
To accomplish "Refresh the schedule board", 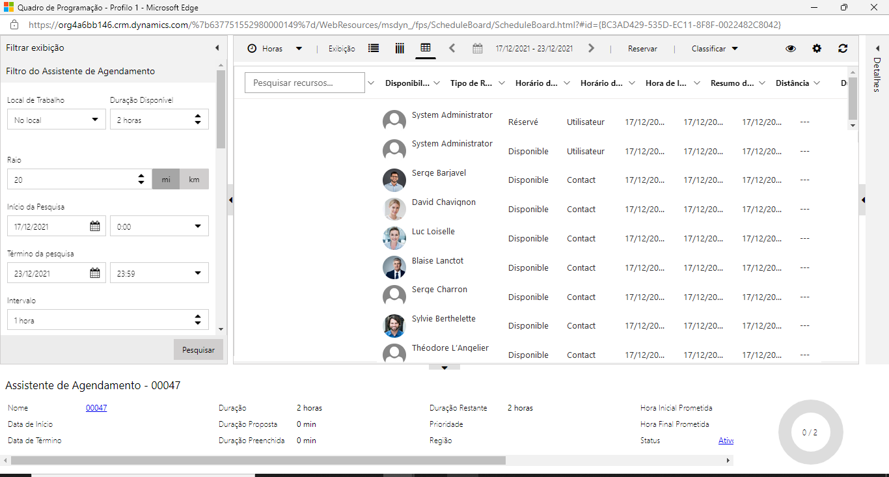I will (843, 49).
